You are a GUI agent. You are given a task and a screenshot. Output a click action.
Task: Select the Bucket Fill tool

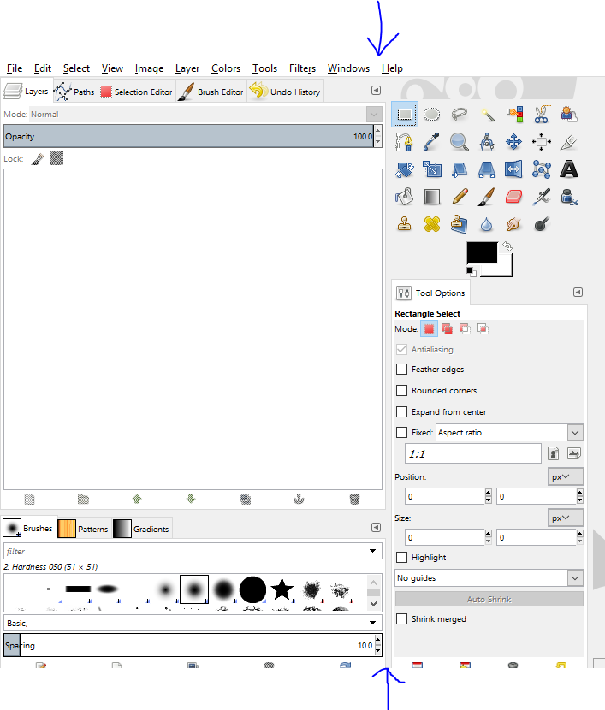[405, 197]
